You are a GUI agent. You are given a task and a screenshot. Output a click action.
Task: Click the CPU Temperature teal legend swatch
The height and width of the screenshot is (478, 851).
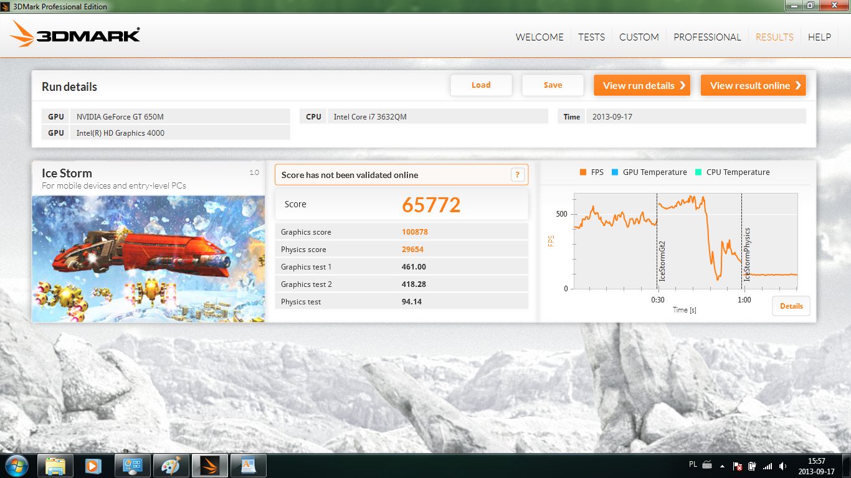pos(698,172)
